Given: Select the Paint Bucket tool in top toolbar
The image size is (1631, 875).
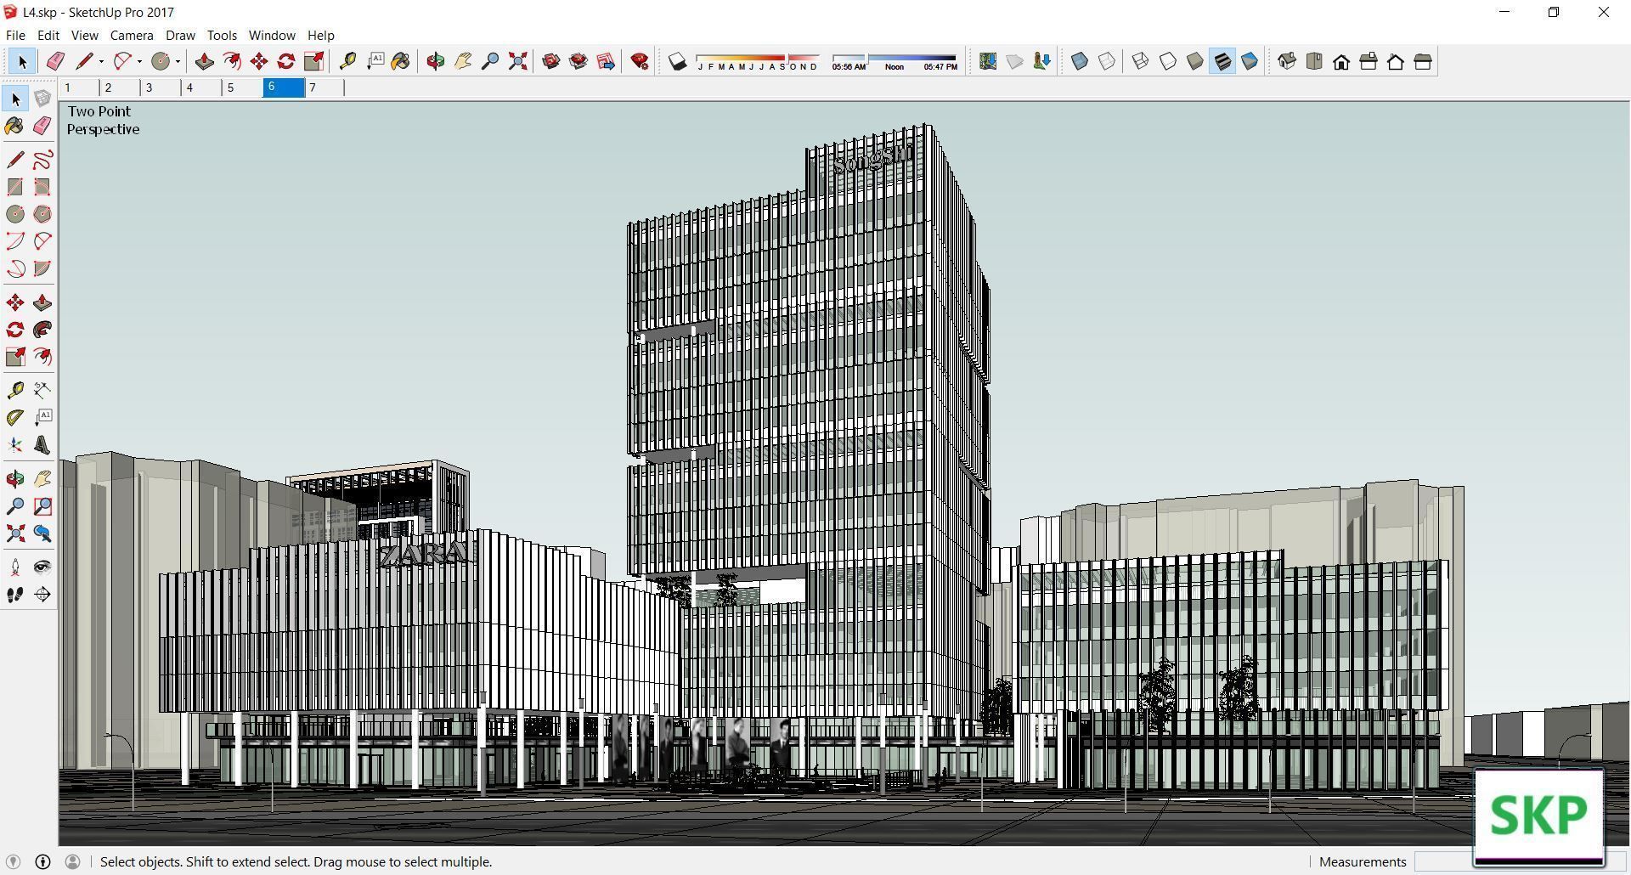Looking at the screenshot, I should [x=401, y=61].
